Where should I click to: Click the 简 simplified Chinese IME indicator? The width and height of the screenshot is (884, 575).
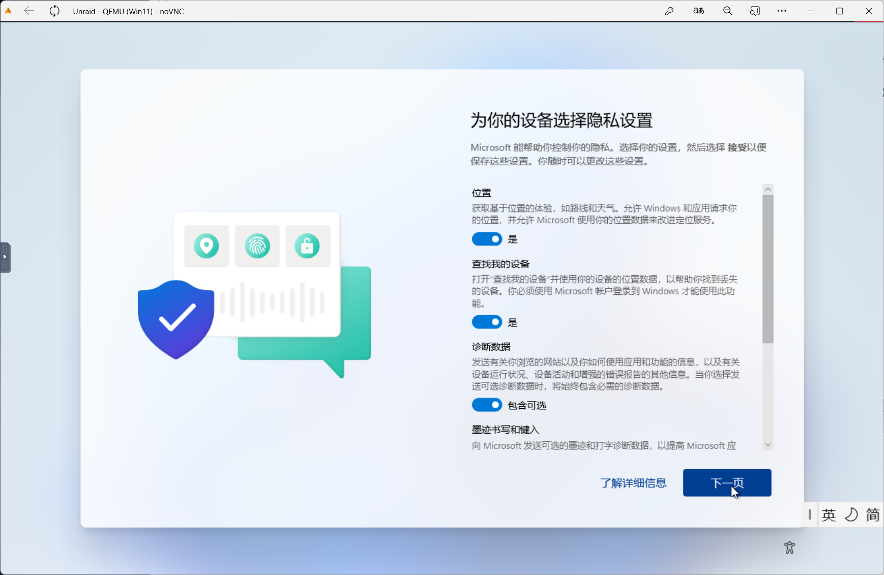(x=873, y=515)
